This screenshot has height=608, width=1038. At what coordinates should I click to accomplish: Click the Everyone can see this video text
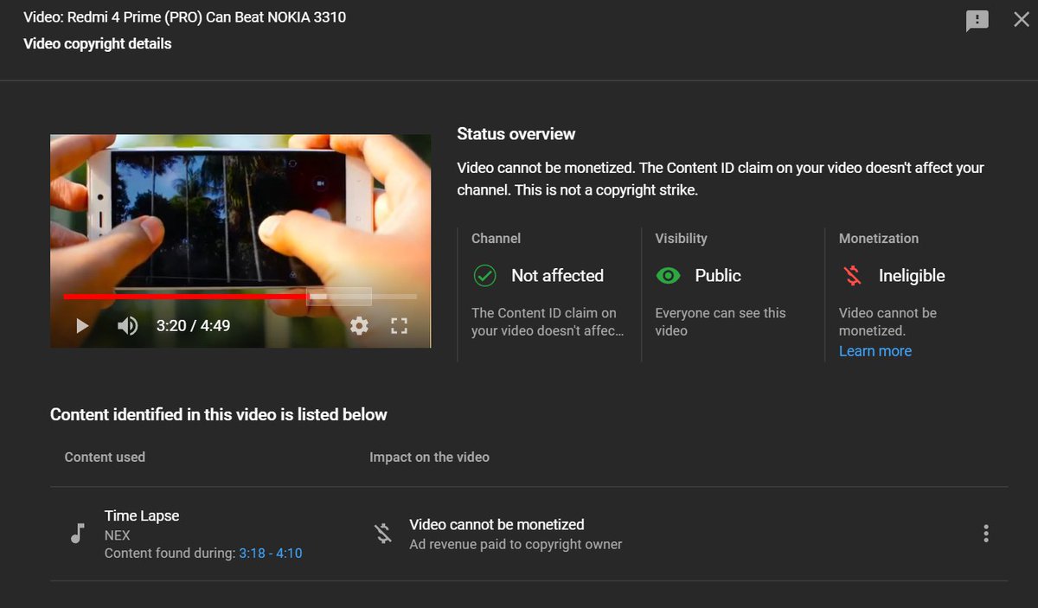pos(721,322)
